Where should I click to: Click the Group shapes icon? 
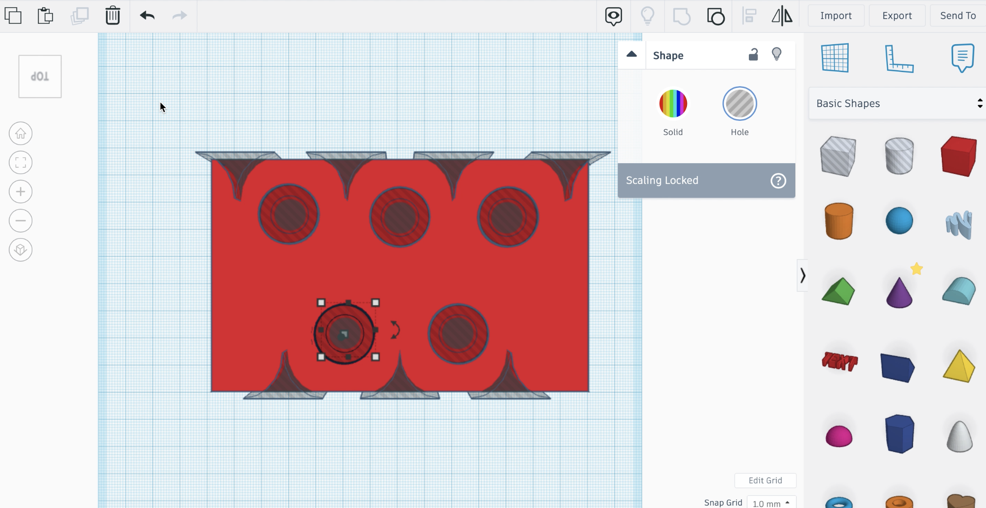(x=682, y=16)
